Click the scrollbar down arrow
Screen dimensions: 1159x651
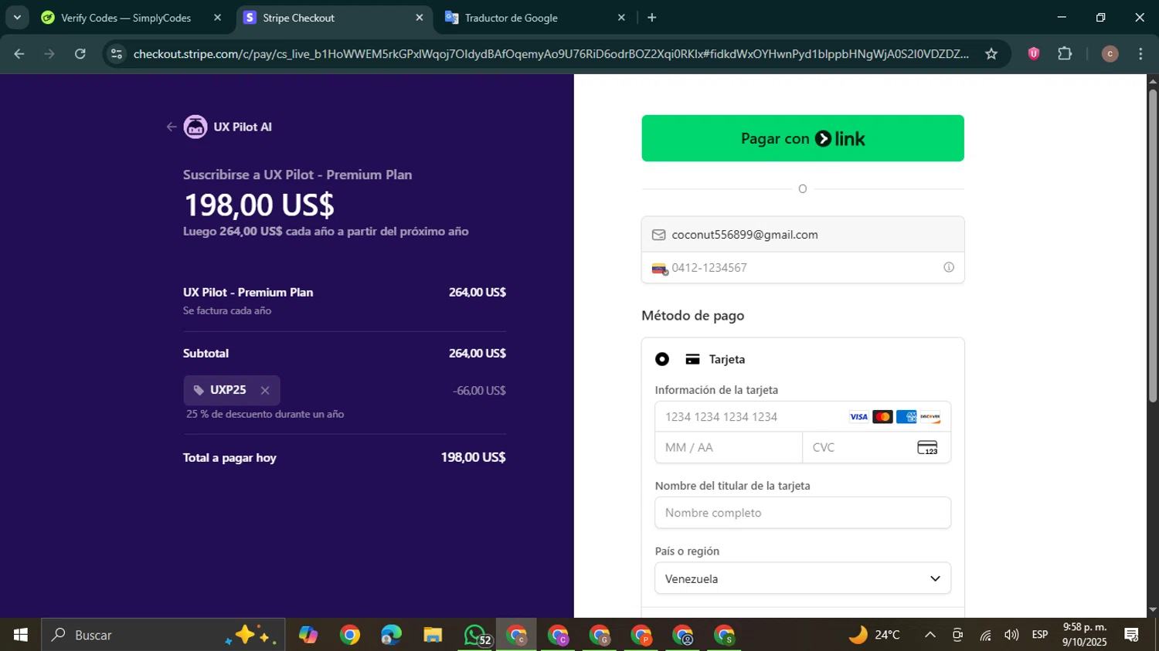(x=1153, y=610)
